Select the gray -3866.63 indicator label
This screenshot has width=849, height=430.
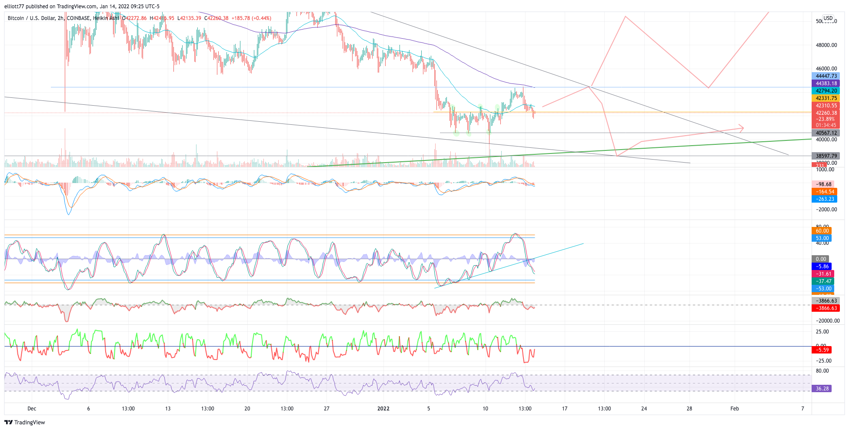pyautogui.click(x=826, y=301)
